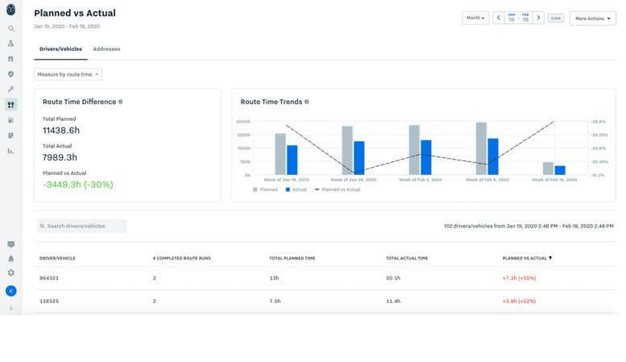Viewport: 626px width, 362px height.
Task: Click the 7.5h planned time cell
Action: coord(275,302)
